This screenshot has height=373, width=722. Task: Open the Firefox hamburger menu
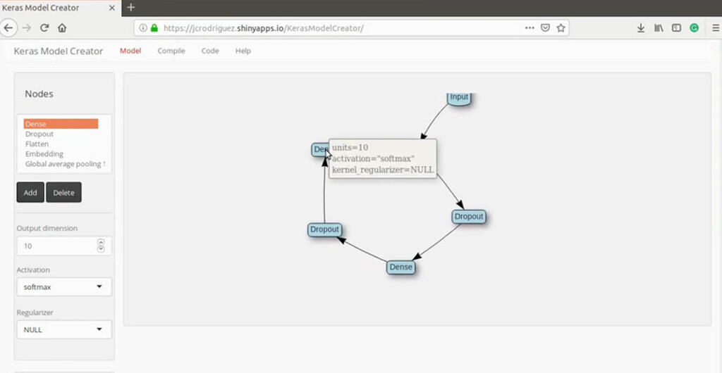(x=715, y=28)
